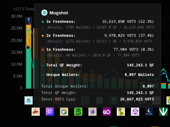Click the blue dashed-line point at far right

click(x=164, y=73)
